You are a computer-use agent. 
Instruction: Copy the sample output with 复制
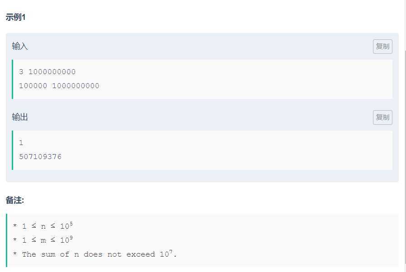pos(382,117)
